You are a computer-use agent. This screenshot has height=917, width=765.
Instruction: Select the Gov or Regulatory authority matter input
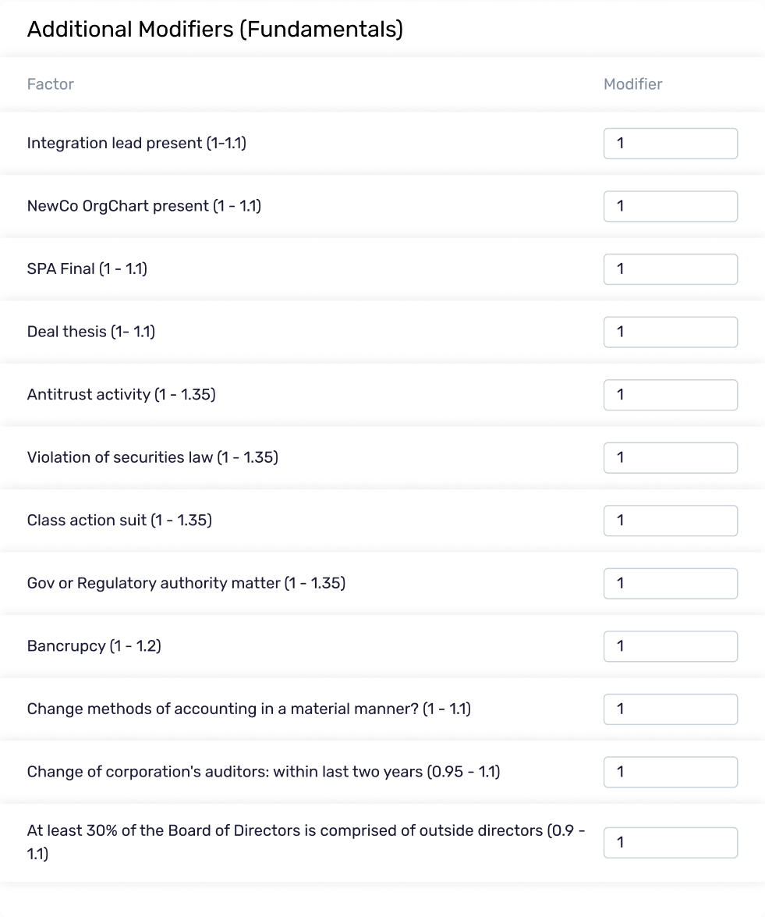point(670,583)
